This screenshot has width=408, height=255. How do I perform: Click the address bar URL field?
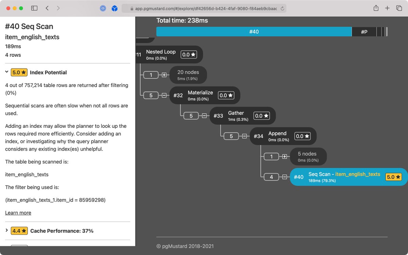[x=204, y=8]
